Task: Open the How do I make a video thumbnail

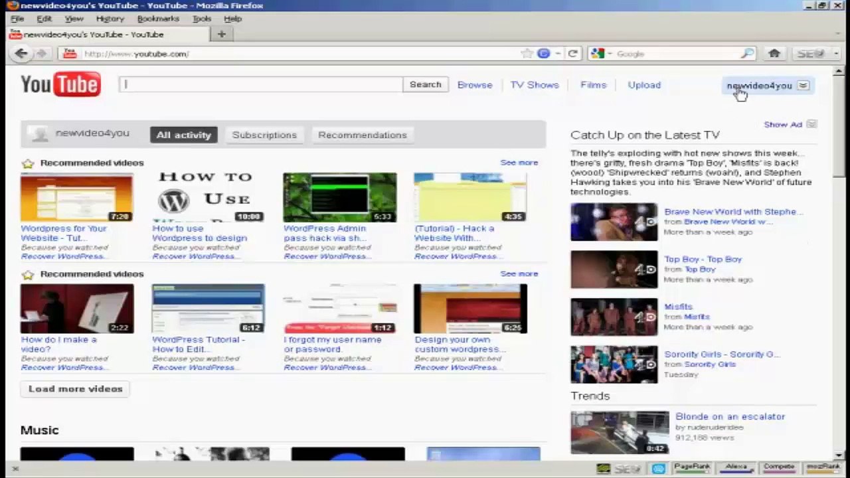Action: point(76,308)
